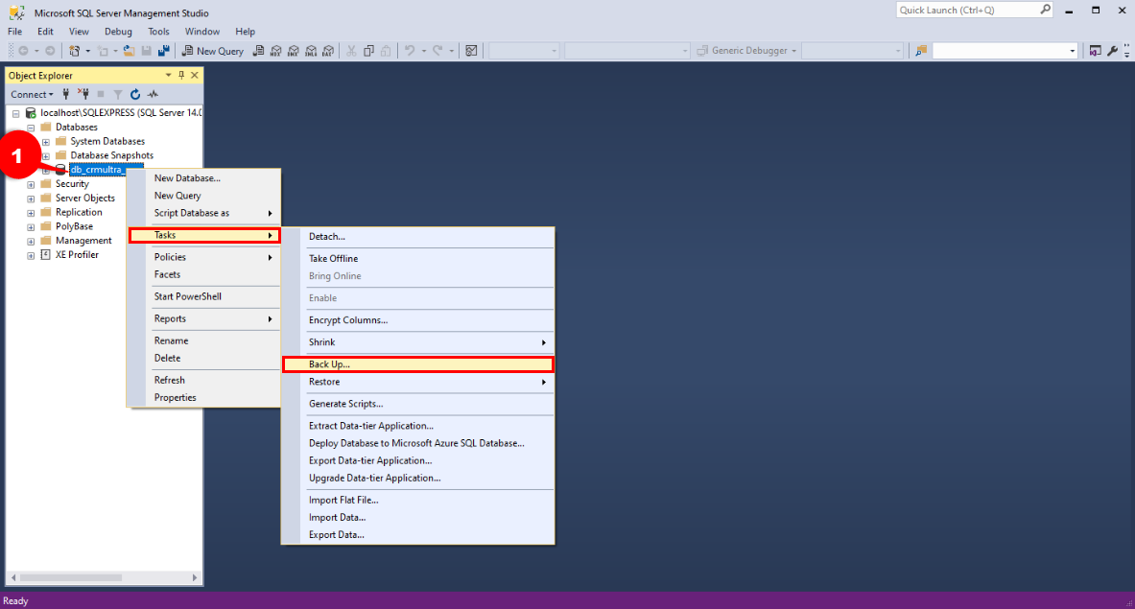Open the Shrink submenu entry
The image size is (1135, 609).
[417, 342]
